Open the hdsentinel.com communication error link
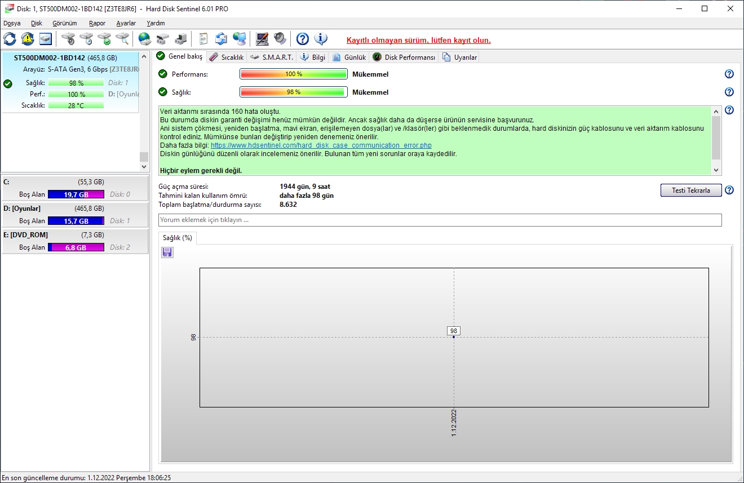Screen dimensions: 744x483 pyautogui.click(x=321, y=145)
